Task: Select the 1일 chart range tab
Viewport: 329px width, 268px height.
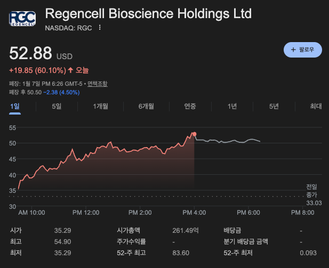Action: coord(15,107)
